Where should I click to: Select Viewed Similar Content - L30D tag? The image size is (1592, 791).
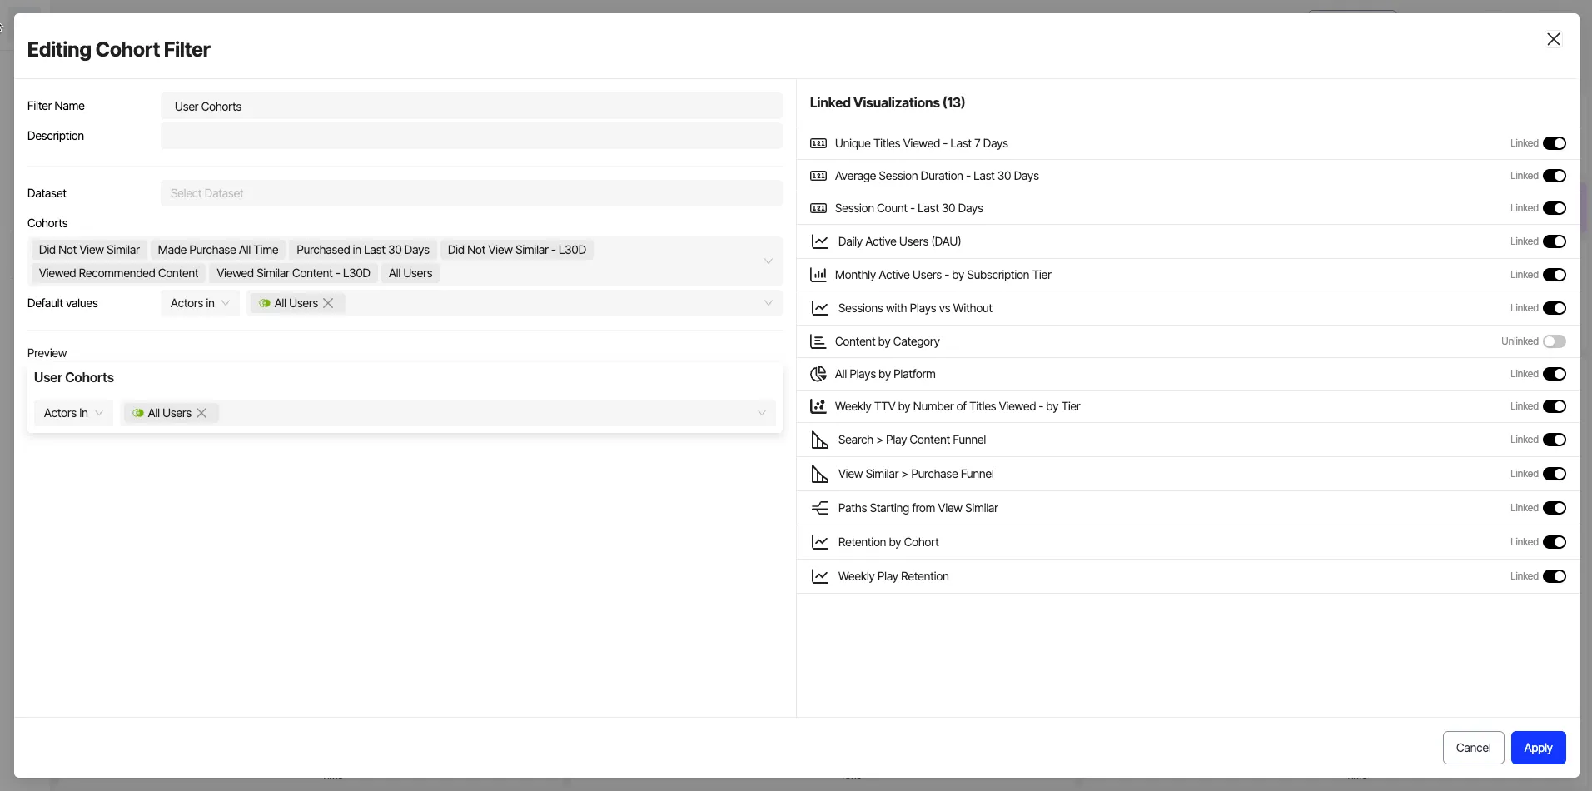294,273
